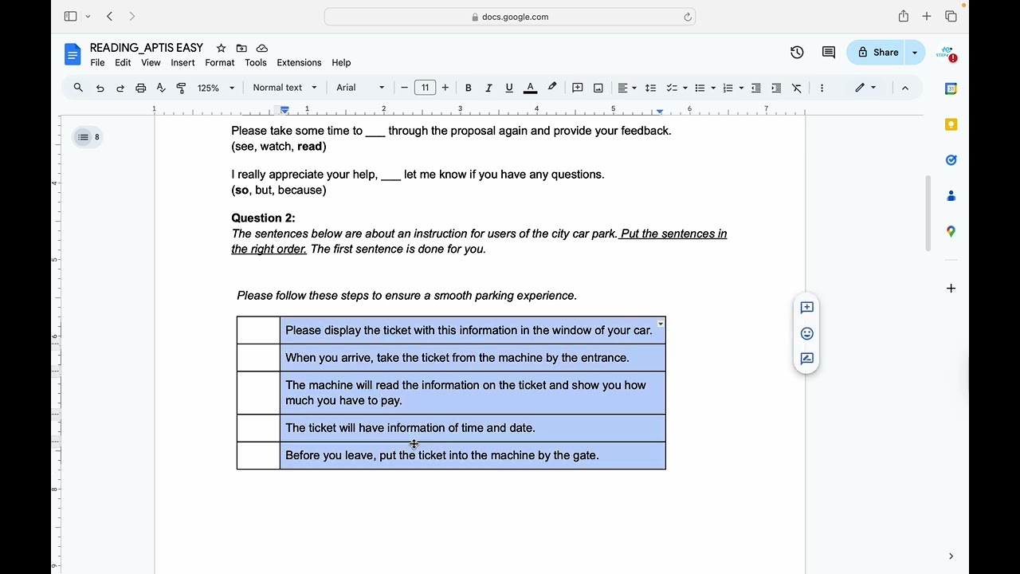This screenshot has width=1020, height=574.
Task: Open Google Tasks side panel
Action: 951,160
